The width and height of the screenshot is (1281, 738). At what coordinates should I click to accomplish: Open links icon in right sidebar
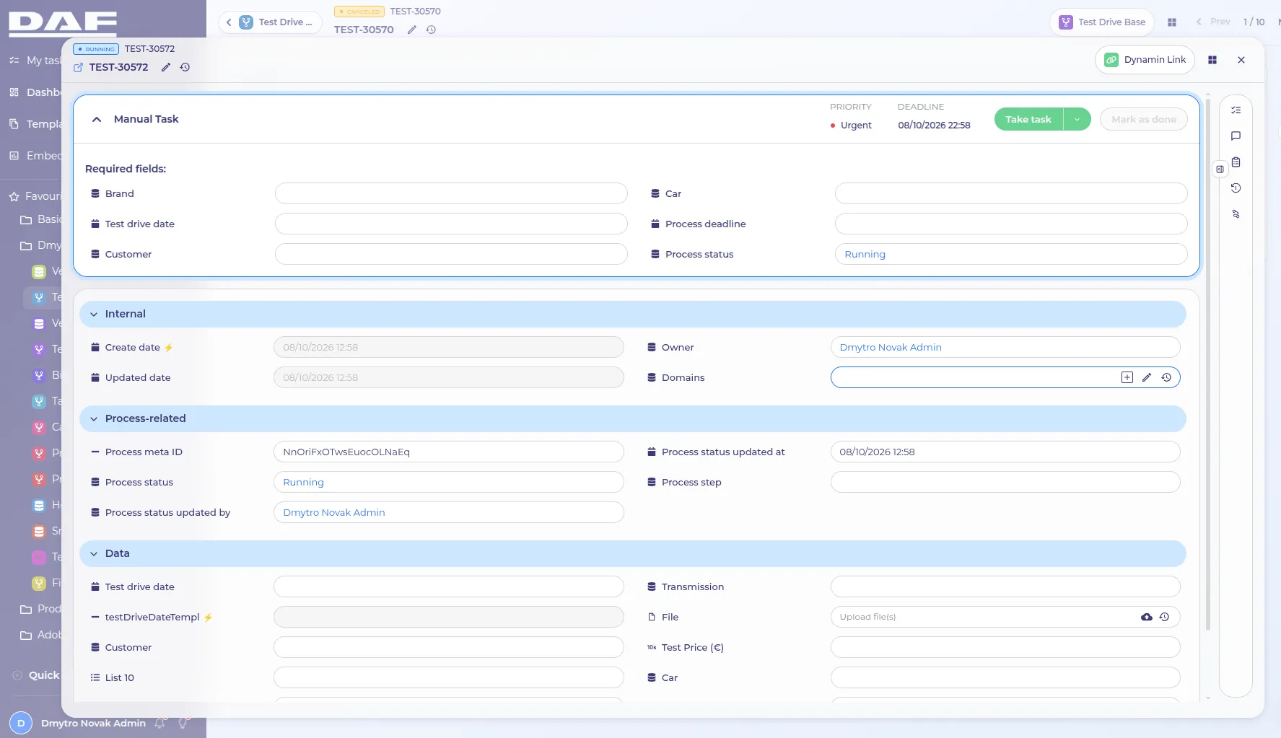(x=1236, y=214)
